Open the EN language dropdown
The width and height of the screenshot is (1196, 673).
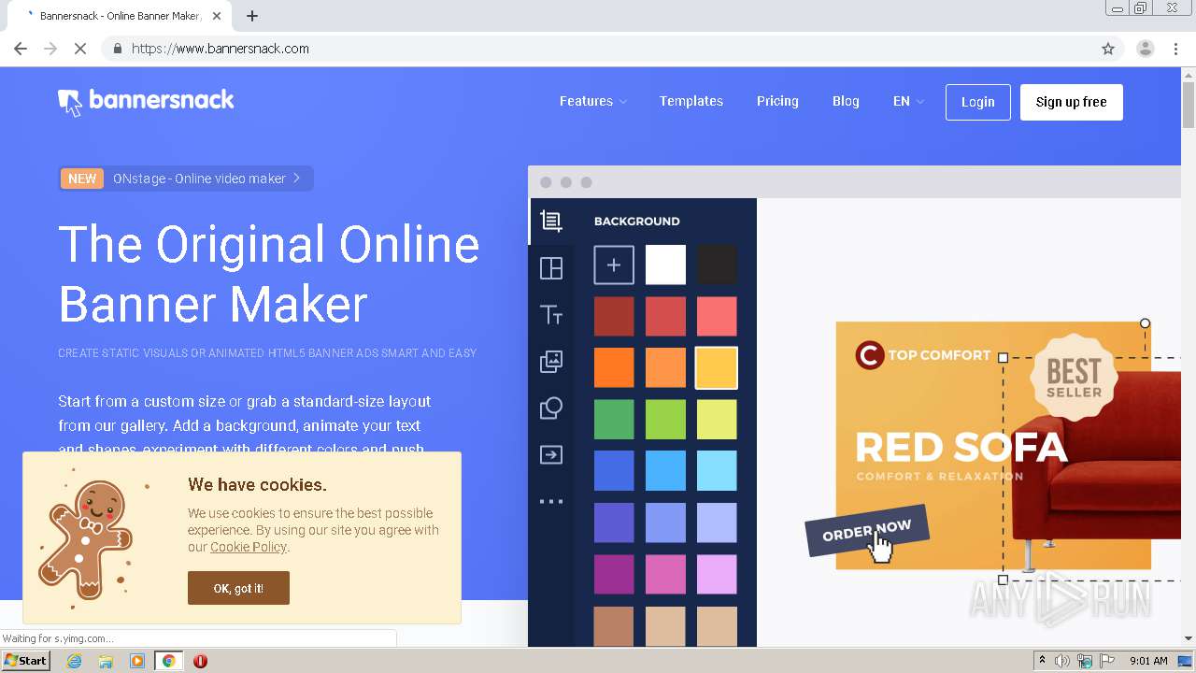908,101
